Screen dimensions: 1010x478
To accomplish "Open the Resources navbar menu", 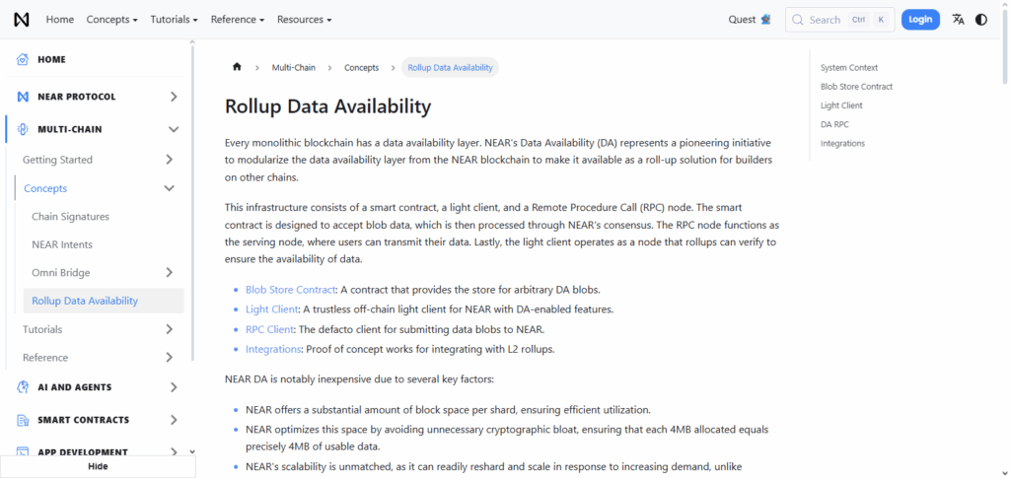I will [x=304, y=20].
